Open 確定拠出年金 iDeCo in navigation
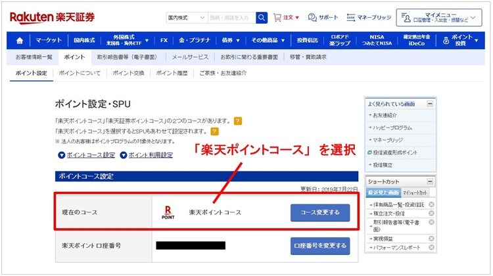This screenshot has width=493, height=276. click(417, 40)
